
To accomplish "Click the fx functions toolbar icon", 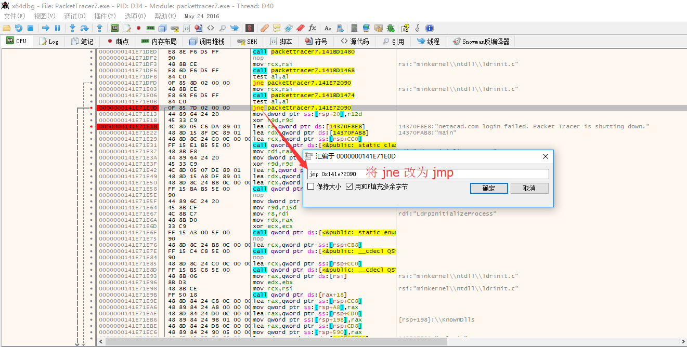I will pos(312,28).
